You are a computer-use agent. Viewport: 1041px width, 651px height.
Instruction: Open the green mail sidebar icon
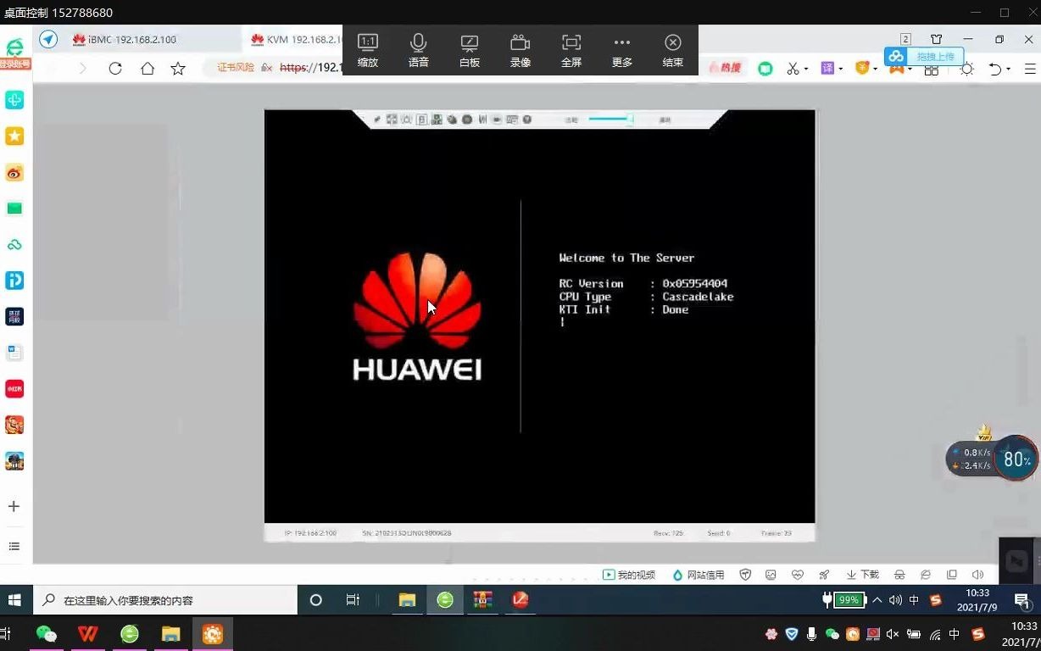[14, 209]
